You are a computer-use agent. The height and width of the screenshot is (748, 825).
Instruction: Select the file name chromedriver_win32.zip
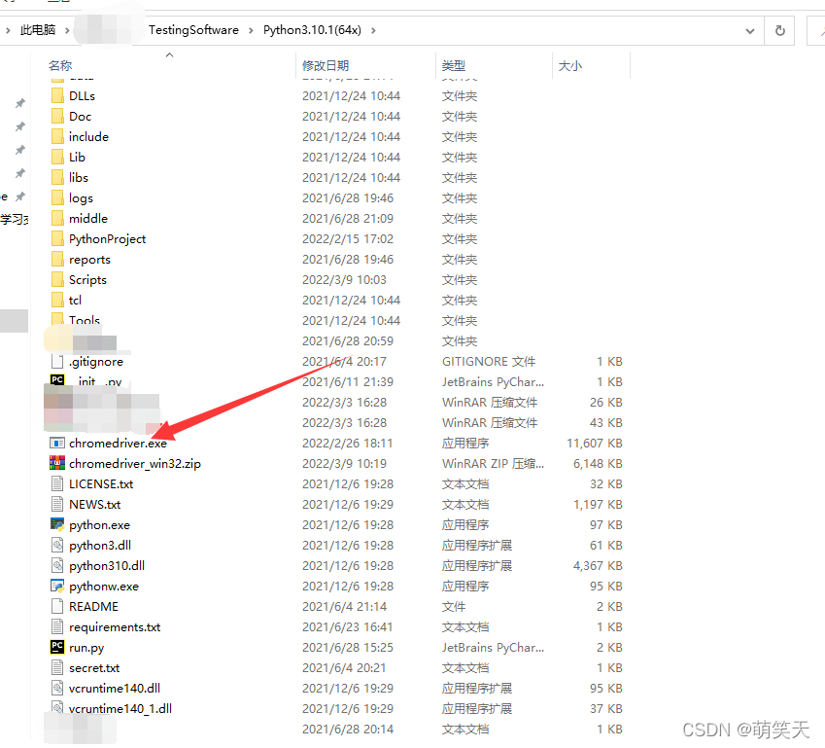click(x=135, y=464)
